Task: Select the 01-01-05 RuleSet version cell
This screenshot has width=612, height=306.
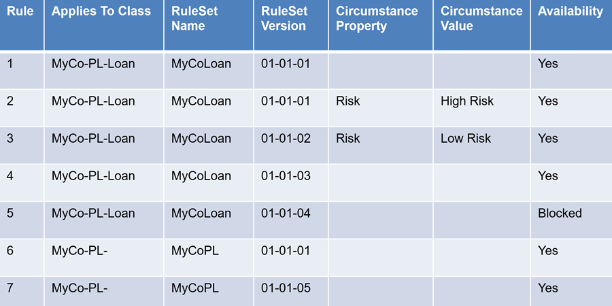Action: pos(286,288)
